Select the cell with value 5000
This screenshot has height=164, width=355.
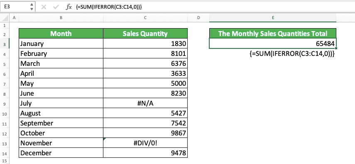145,83
